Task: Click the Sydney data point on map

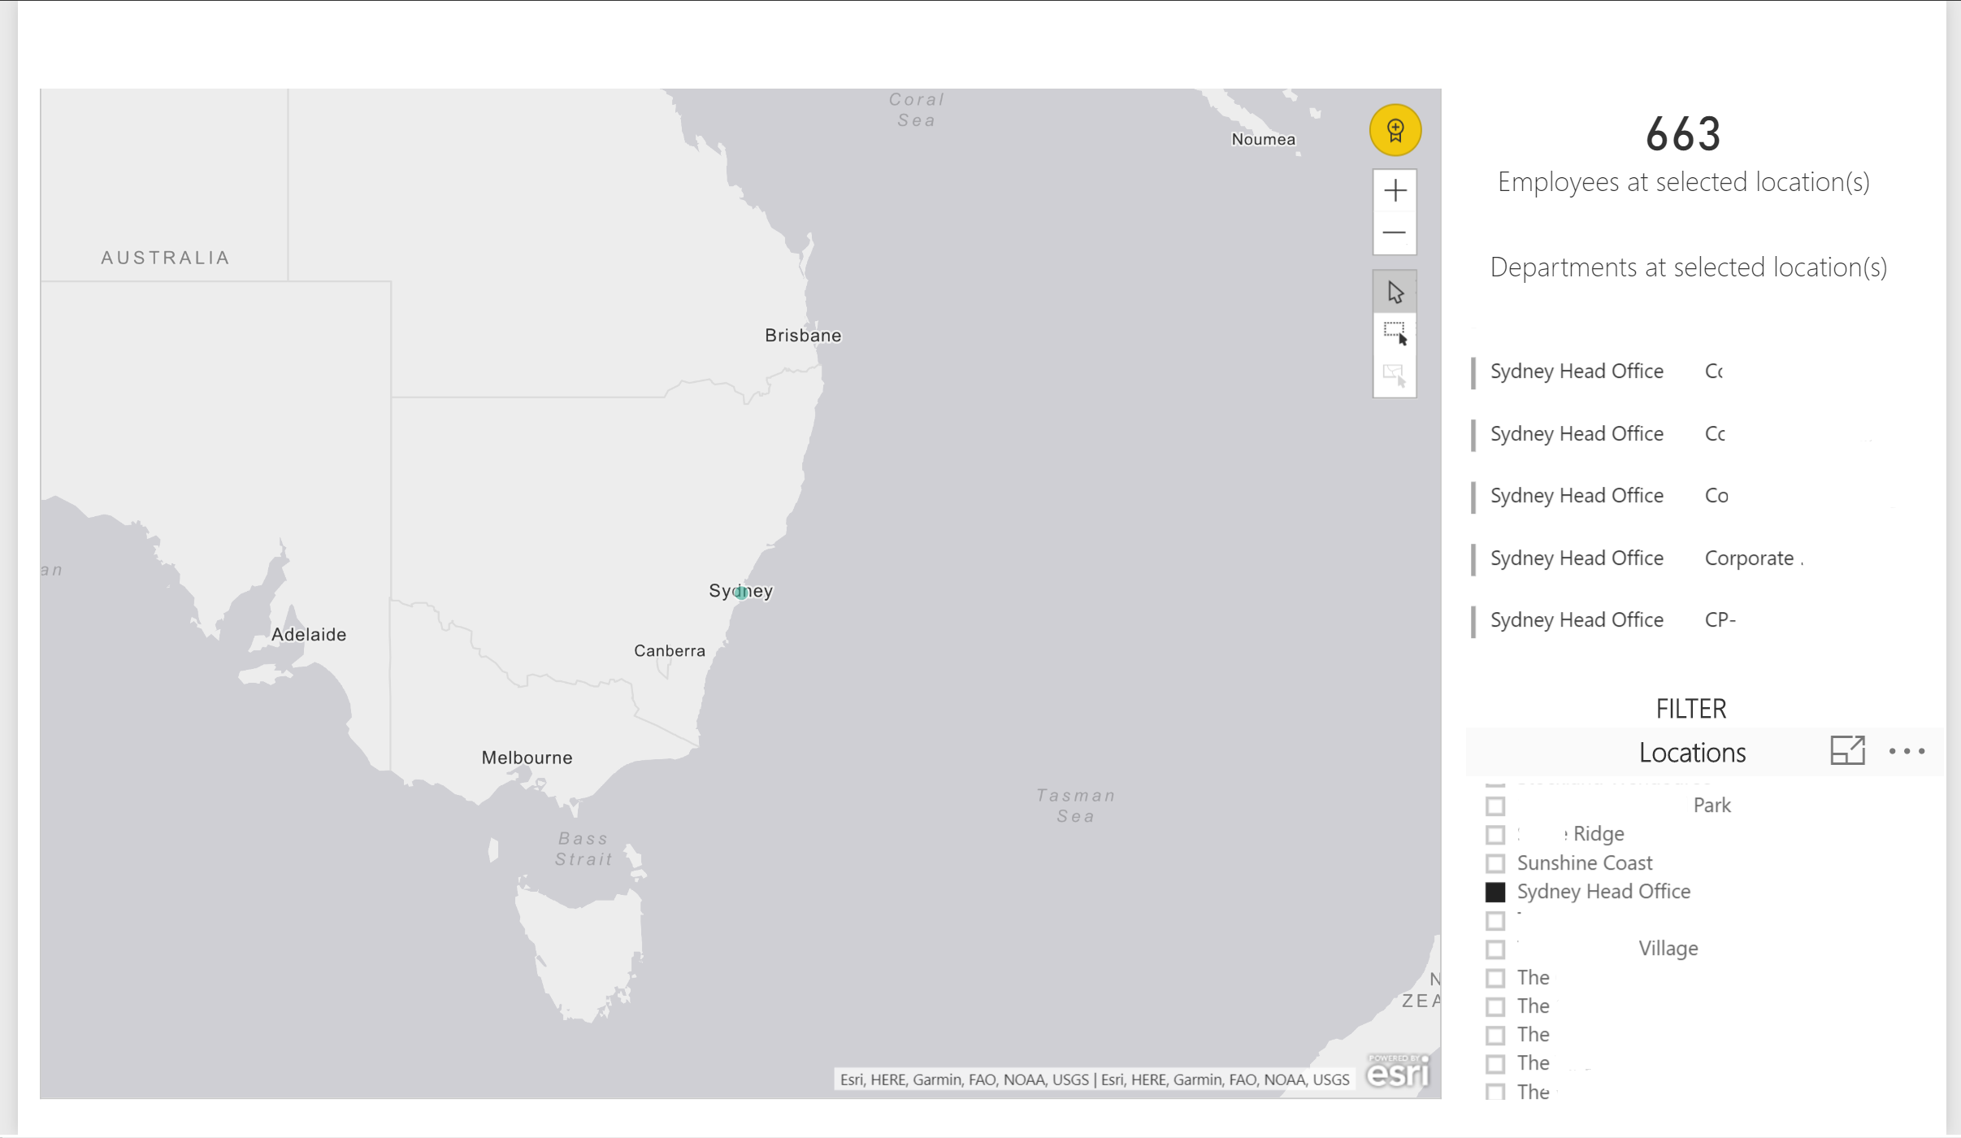Action: (x=741, y=593)
